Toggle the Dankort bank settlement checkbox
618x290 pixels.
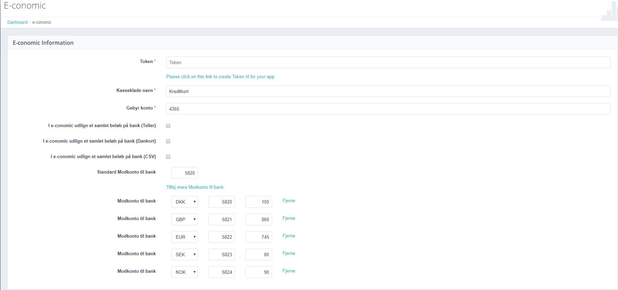pos(168,141)
